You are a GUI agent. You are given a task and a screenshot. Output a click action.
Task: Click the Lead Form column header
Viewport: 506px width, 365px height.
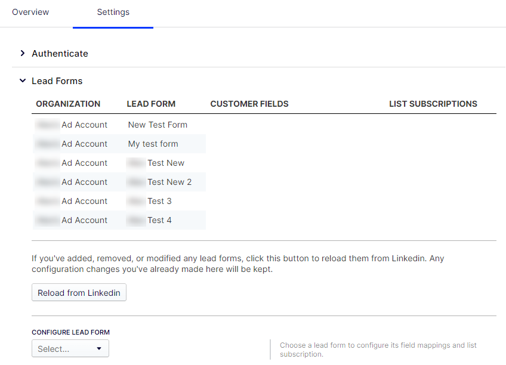point(151,104)
